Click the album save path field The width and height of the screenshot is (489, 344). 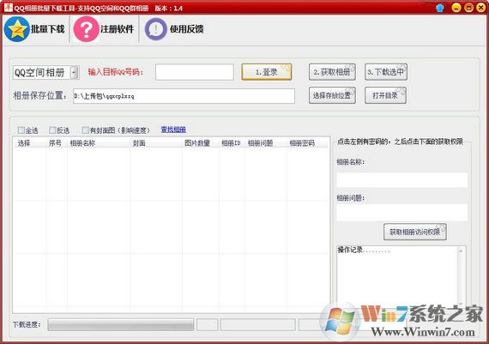(x=184, y=96)
